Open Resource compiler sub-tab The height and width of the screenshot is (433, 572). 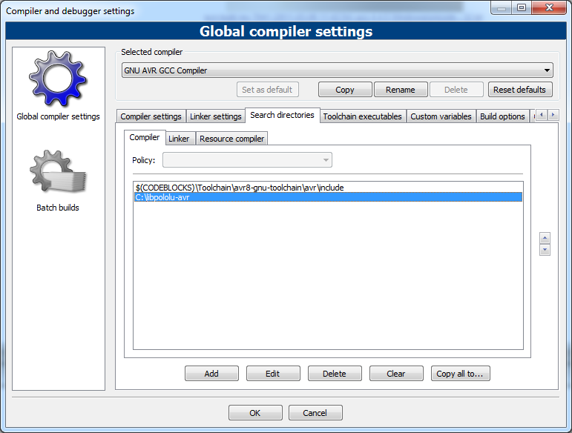point(231,139)
